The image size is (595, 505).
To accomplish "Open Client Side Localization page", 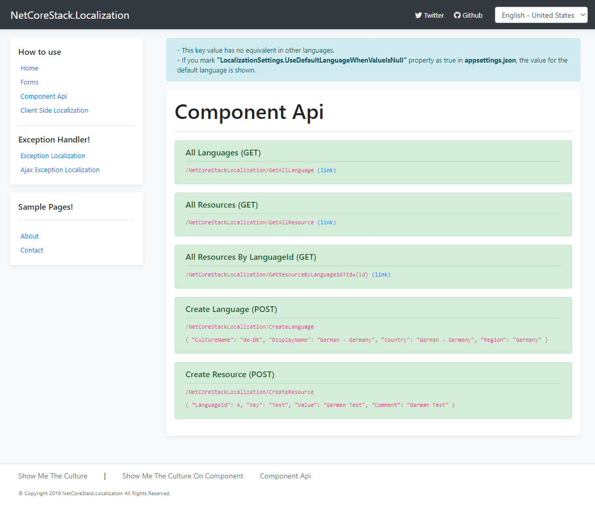I will coord(54,111).
